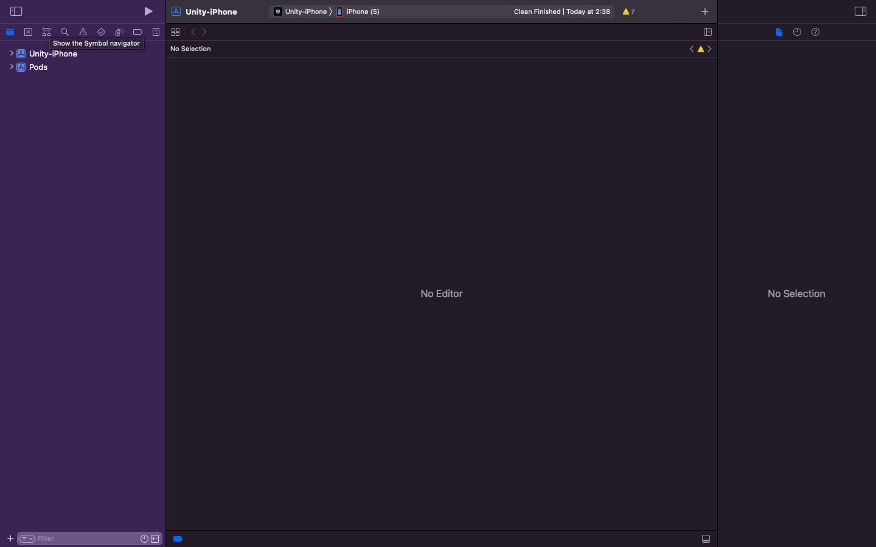The width and height of the screenshot is (876, 547).
Task: Open the Quick Help inspector tab
Action: pyautogui.click(x=815, y=32)
